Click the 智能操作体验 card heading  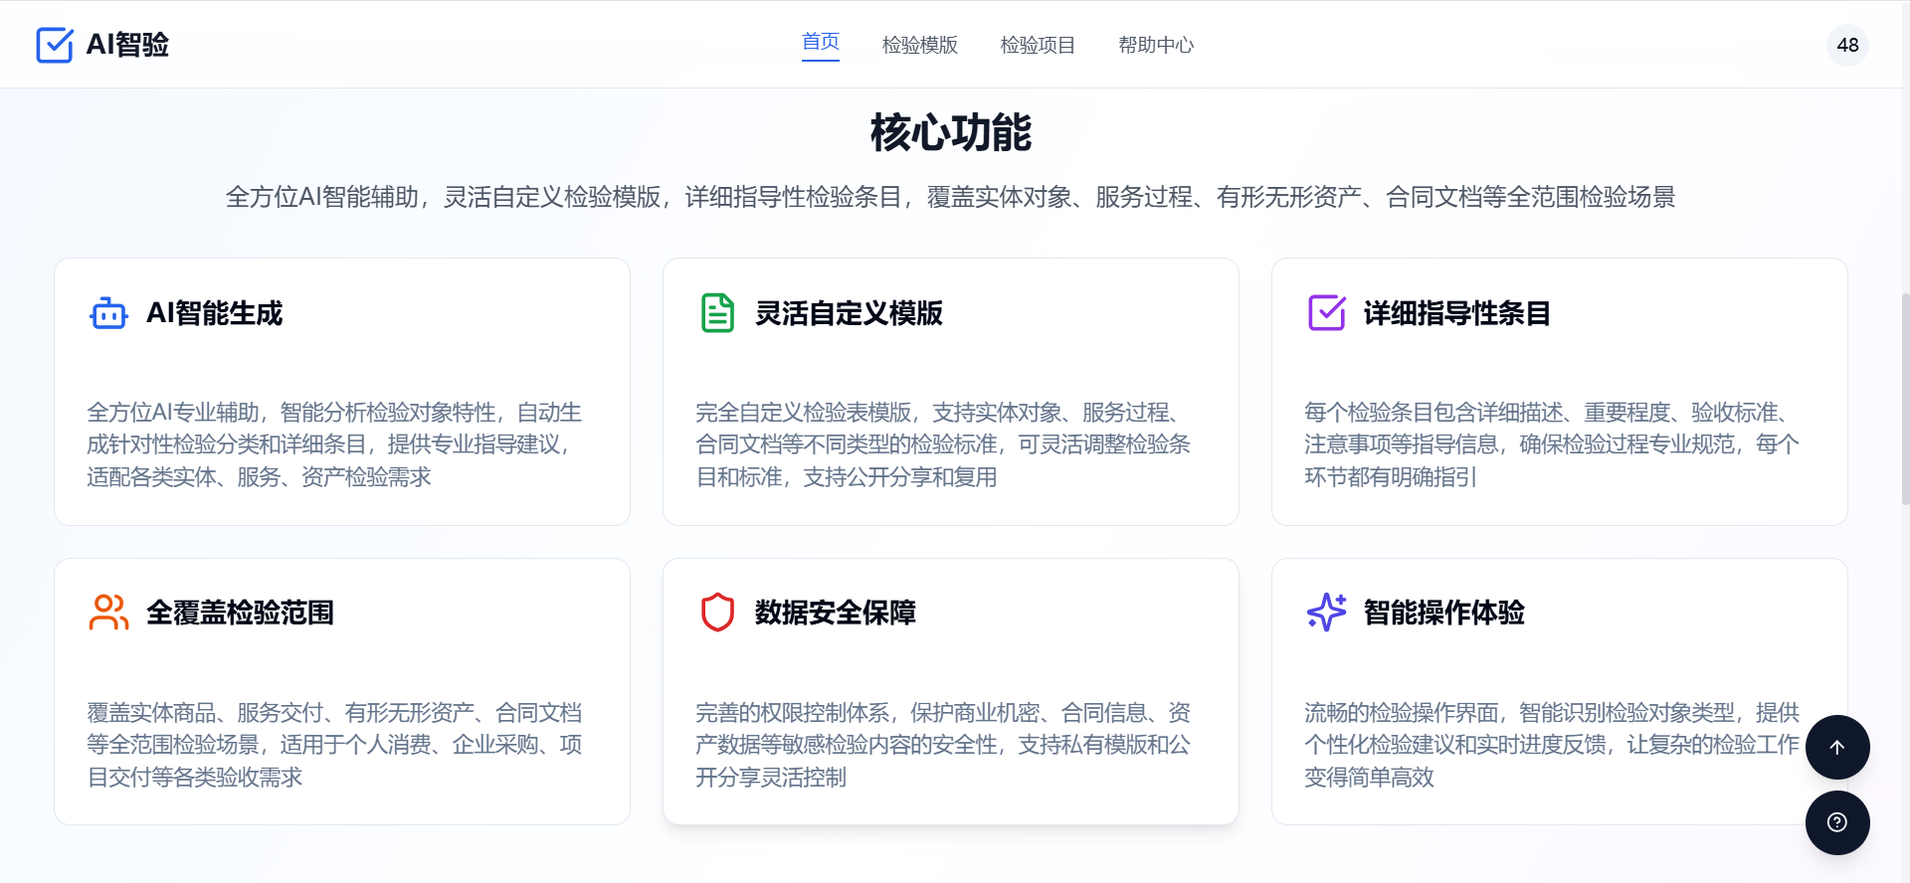(1443, 613)
